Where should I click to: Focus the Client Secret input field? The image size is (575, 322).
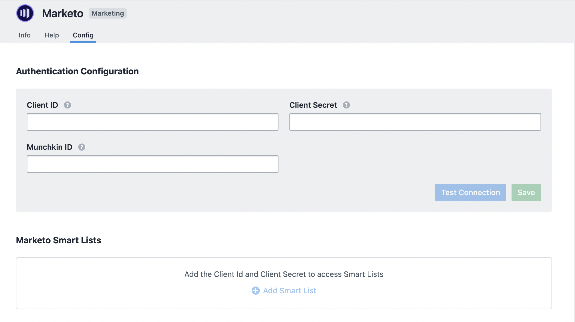point(415,122)
